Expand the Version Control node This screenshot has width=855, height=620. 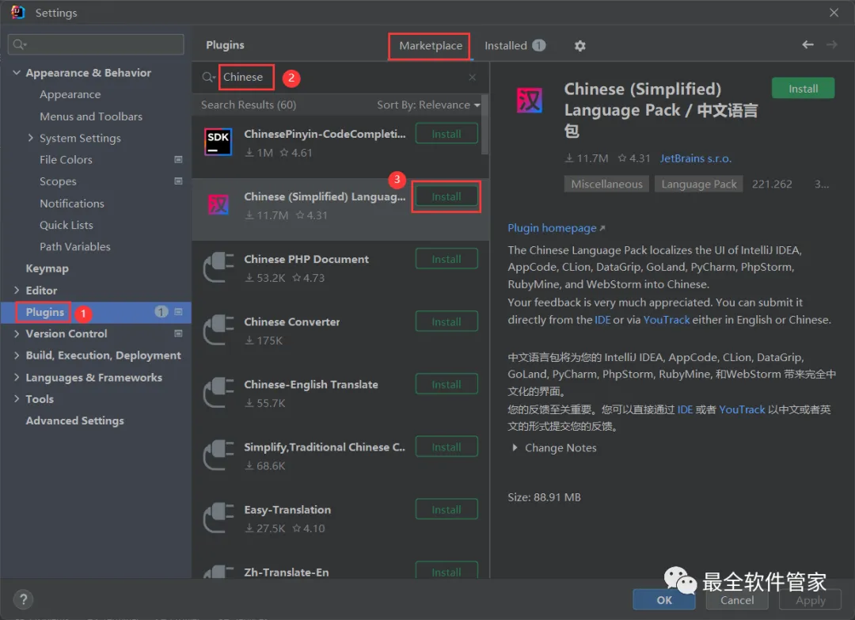point(17,333)
